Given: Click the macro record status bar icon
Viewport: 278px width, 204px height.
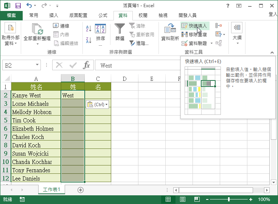Looking at the screenshot, I should tap(22, 199).
